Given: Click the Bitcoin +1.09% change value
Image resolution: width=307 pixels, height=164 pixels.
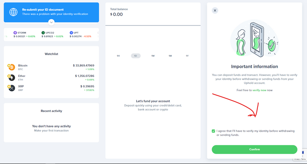Looking at the screenshot, I should (x=90, y=69).
